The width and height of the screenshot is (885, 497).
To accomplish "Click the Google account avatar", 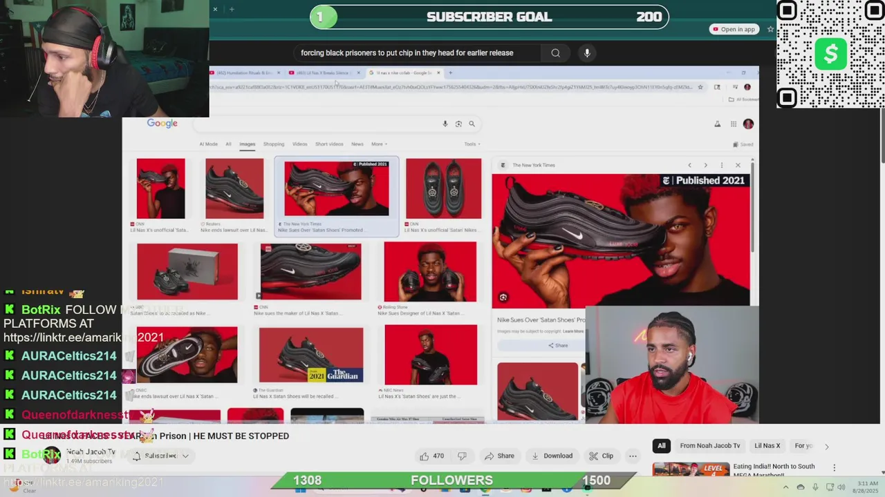I will pyautogui.click(x=748, y=124).
